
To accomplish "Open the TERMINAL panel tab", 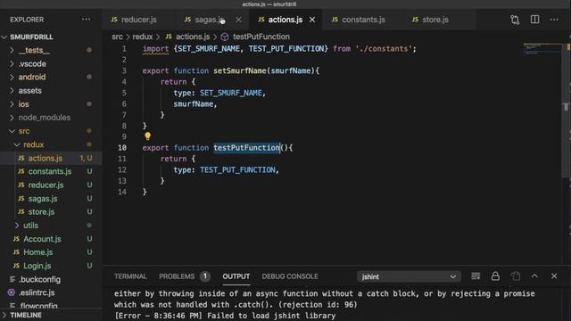I will (130, 276).
